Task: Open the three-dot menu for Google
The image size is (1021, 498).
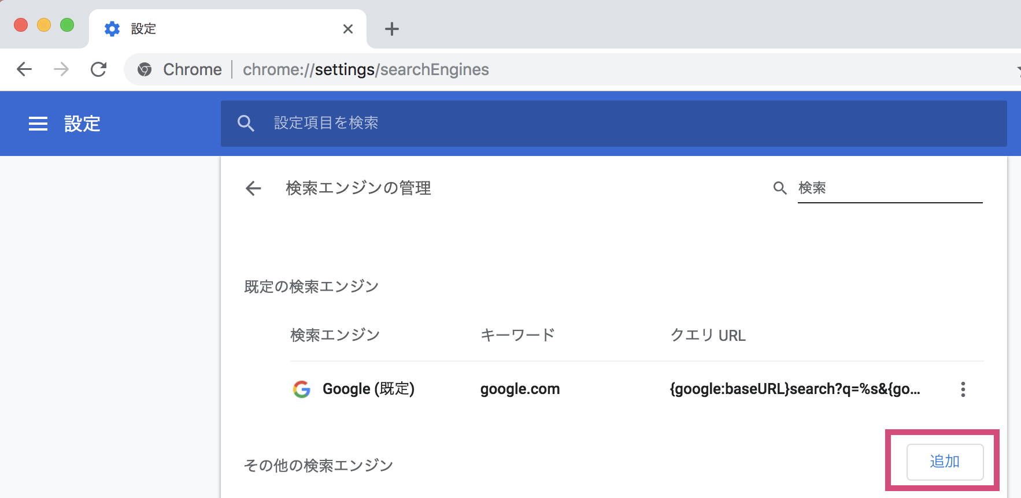Action: tap(963, 389)
